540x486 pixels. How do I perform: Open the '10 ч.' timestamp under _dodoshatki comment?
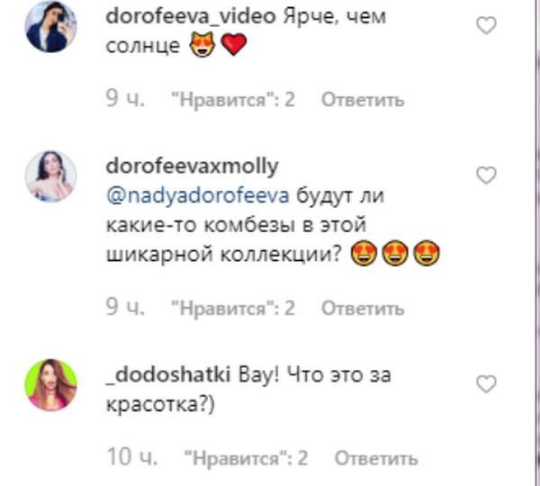coord(132,457)
